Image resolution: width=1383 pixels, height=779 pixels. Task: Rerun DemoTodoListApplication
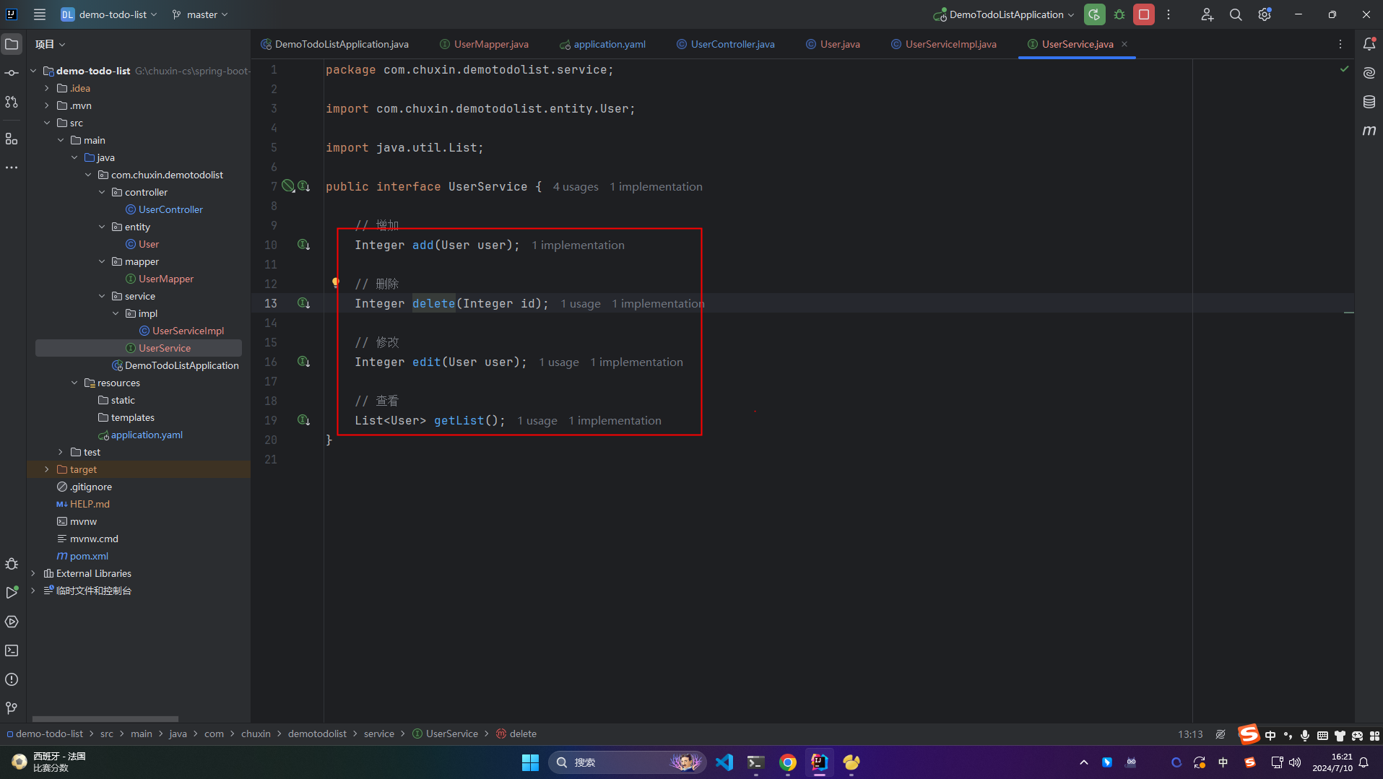[1095, 14]
